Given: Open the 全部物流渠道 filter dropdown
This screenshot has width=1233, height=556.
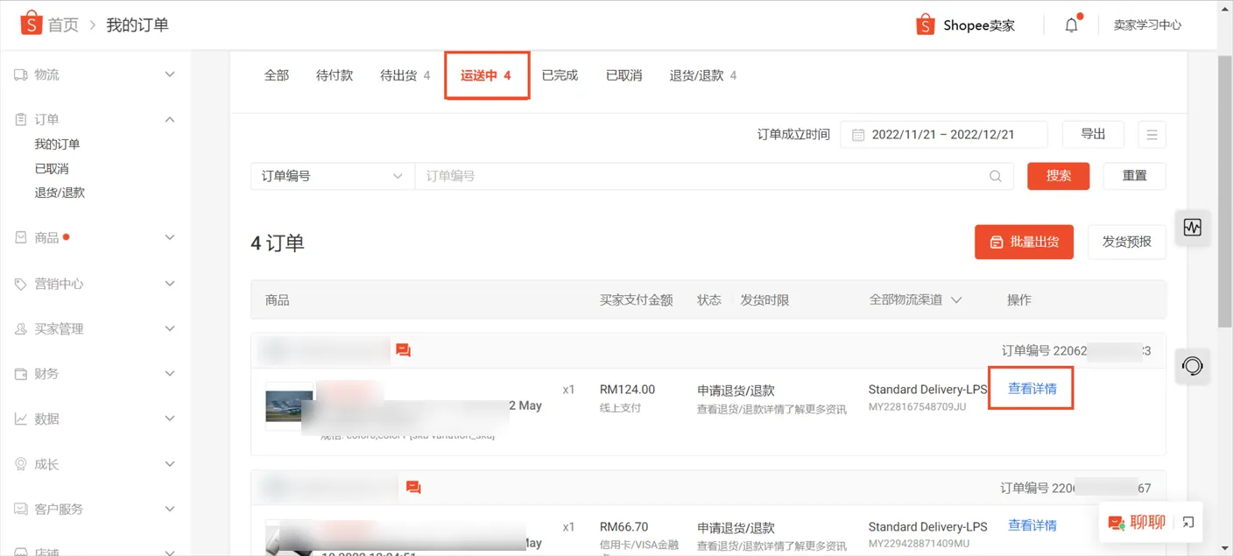Looking at the screenshot, I should tap(915, 299).
